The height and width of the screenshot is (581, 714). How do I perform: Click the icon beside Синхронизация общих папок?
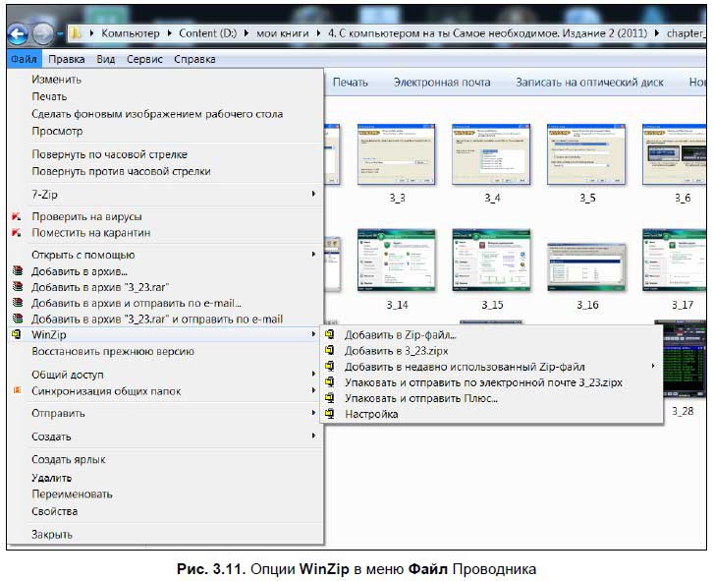pyautogui.click(x=18, y=390)
